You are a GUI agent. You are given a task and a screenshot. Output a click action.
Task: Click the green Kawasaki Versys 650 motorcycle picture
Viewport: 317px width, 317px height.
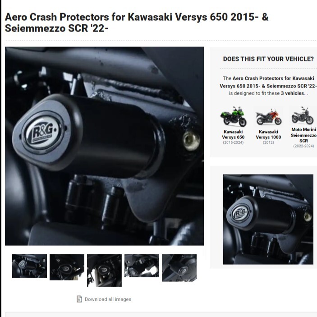point(233,117)
